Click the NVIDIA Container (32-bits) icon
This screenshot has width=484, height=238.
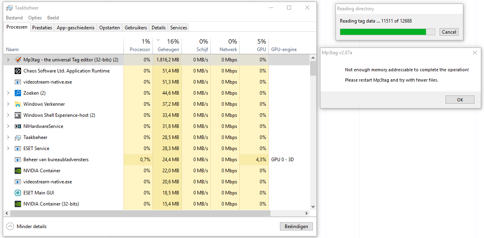point(18,204)
